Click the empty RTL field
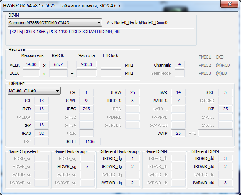 coord(215,133)
